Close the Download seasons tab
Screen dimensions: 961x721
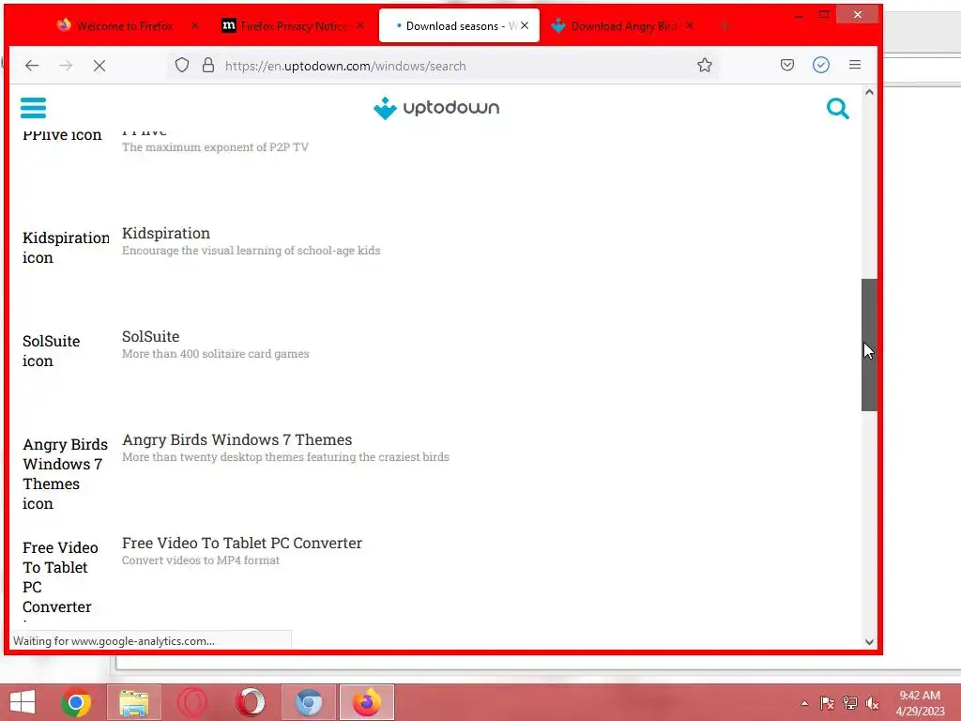525,25
